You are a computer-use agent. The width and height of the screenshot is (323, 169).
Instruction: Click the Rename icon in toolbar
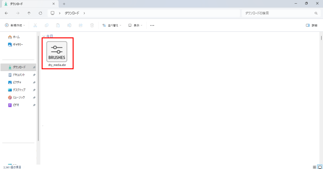pos(69,25)
